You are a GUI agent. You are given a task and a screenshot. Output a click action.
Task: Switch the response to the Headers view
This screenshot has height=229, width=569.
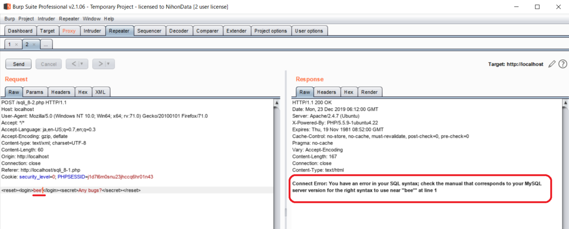pyautogui.click(x=327, y=92)
